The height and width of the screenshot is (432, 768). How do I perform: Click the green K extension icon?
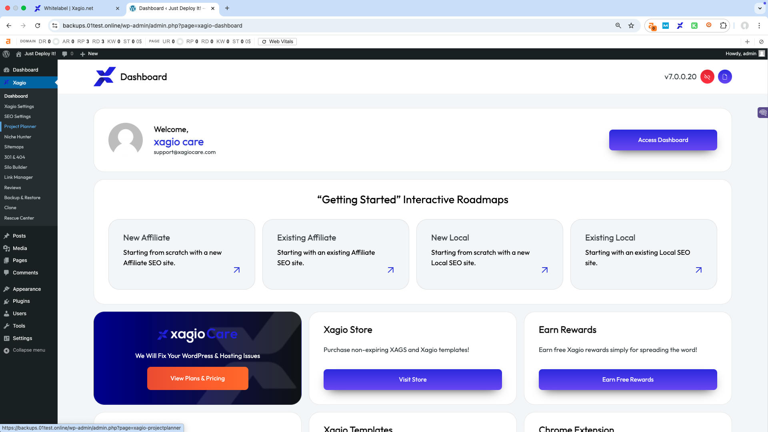694,26
